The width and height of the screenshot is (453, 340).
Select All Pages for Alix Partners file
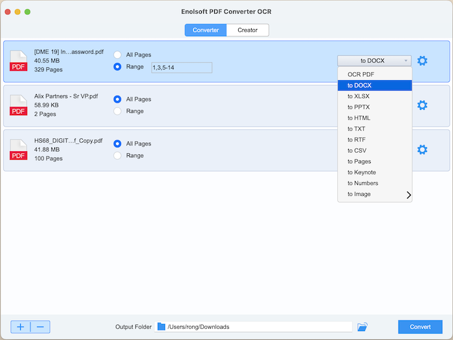click(117, 99)
